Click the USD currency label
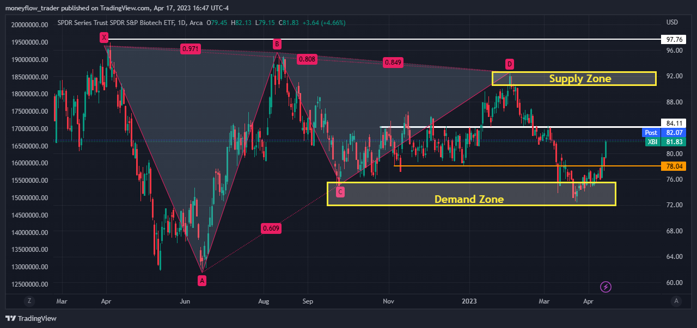Screen dimensions: 697x328 (x=672, y=22)
